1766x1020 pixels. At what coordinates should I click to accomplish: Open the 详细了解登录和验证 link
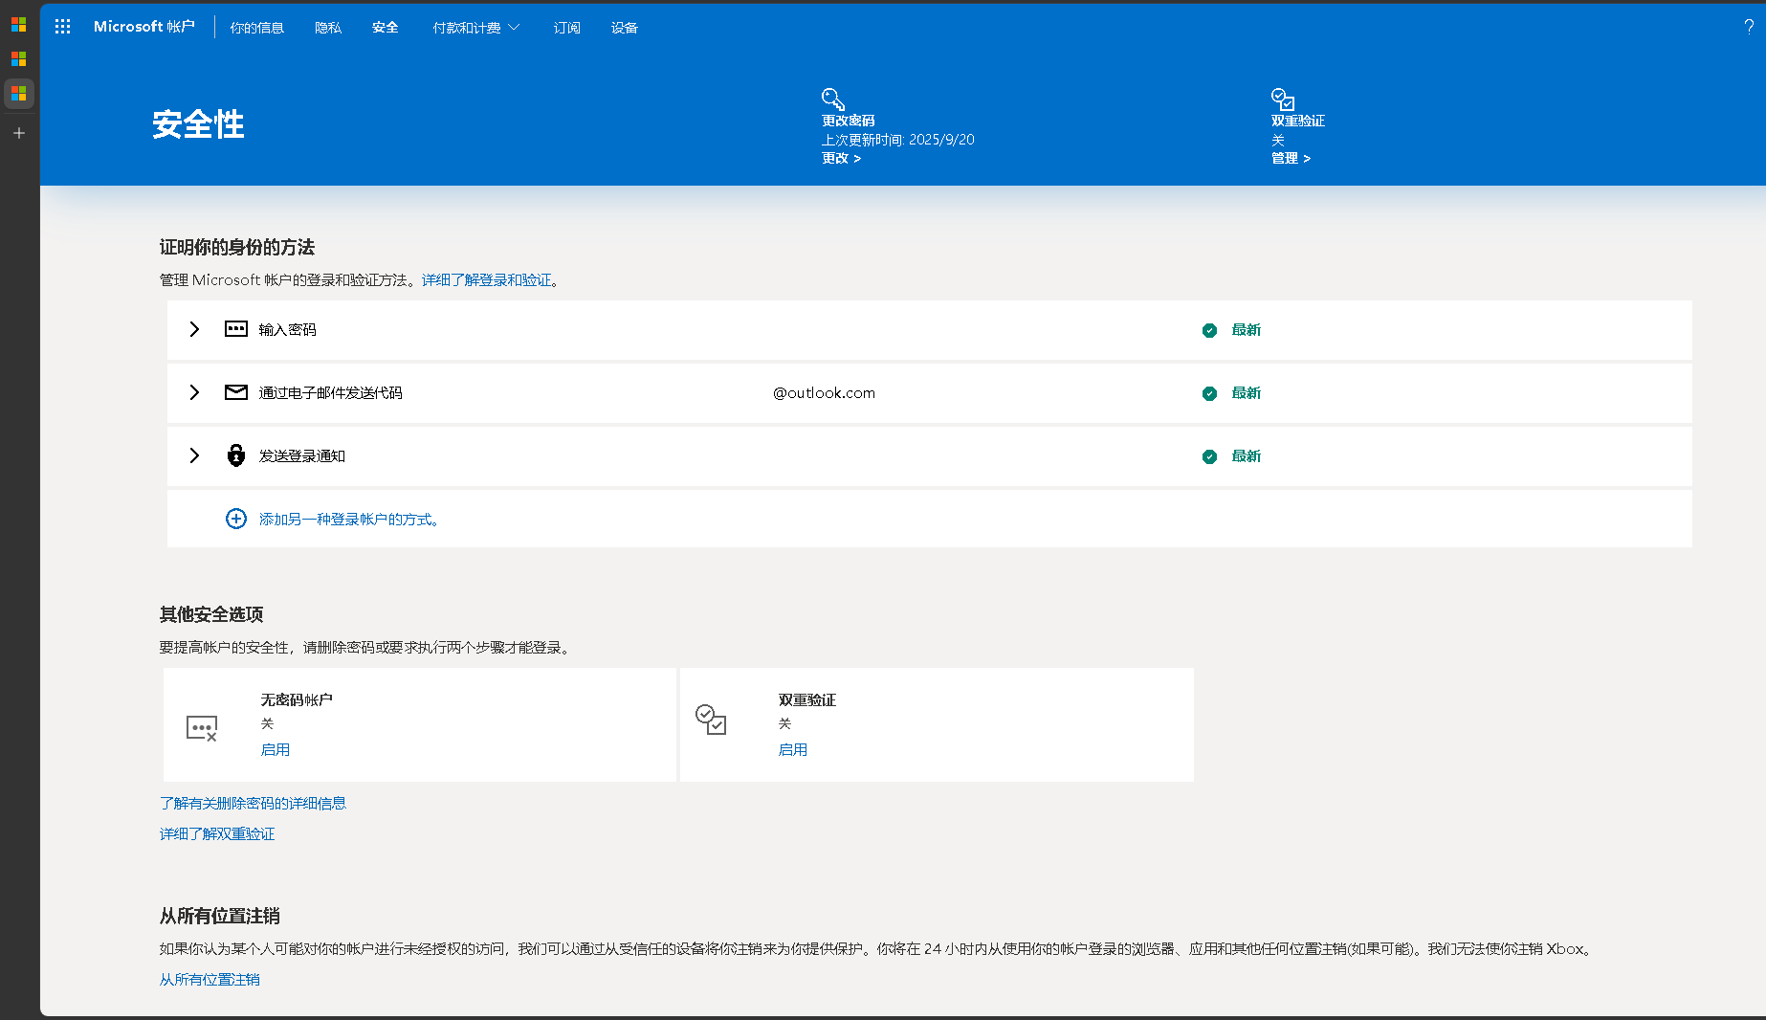coord(487,279)
